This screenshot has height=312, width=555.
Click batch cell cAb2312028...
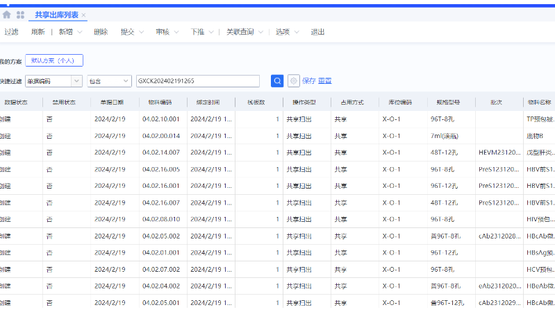[x=499, y=236]
